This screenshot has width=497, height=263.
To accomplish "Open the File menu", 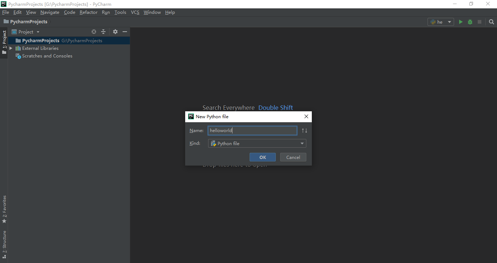I will tap(5, 12).
